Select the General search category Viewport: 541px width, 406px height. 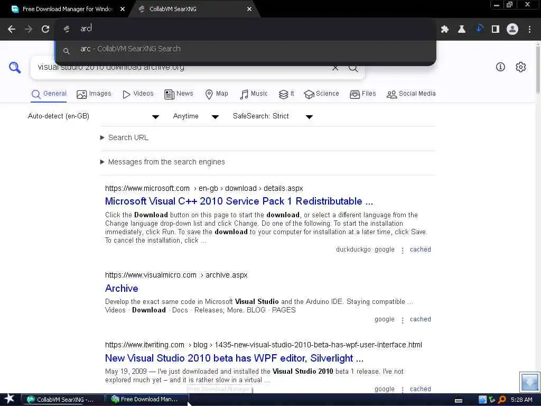coord(49,94)
